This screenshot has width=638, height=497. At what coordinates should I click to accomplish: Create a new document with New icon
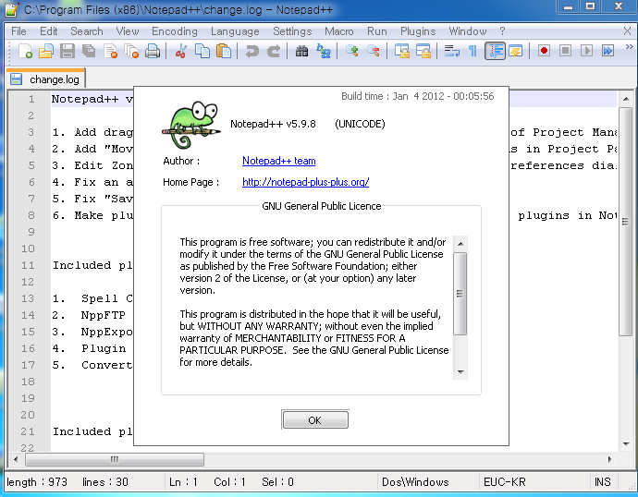tap(25, 51)
